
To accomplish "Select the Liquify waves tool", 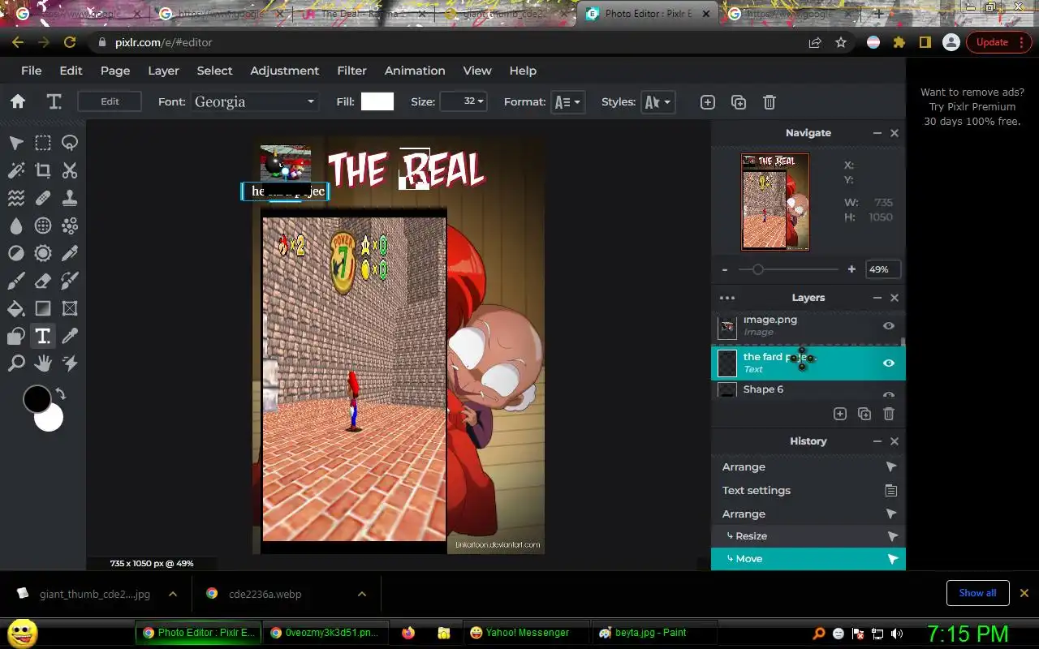I will point(16,198).
